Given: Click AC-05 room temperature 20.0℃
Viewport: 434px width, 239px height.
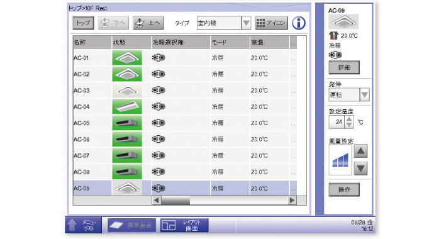Looking at the screenshot, I should tap(259, 123).
